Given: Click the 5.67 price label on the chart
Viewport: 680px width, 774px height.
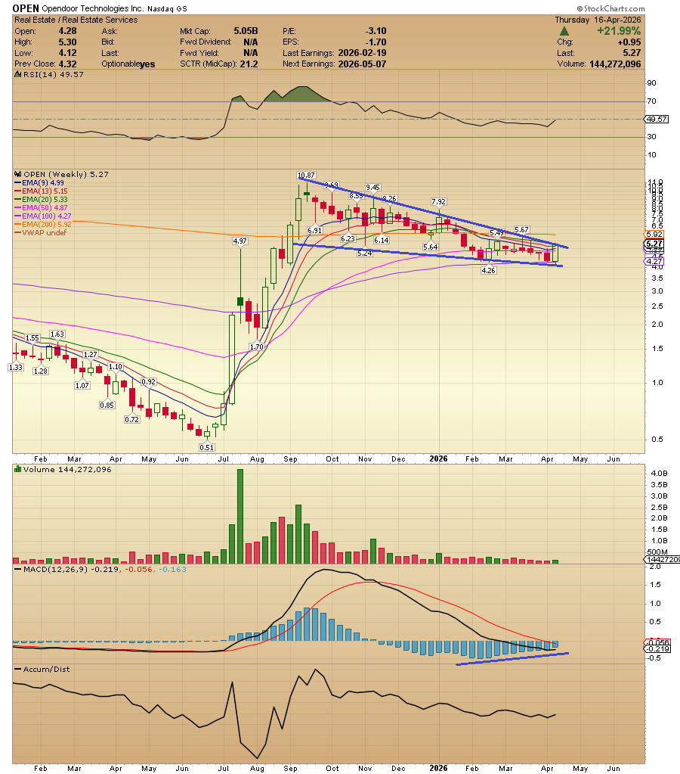Looking at the screenshot, I should pos(521,229).
